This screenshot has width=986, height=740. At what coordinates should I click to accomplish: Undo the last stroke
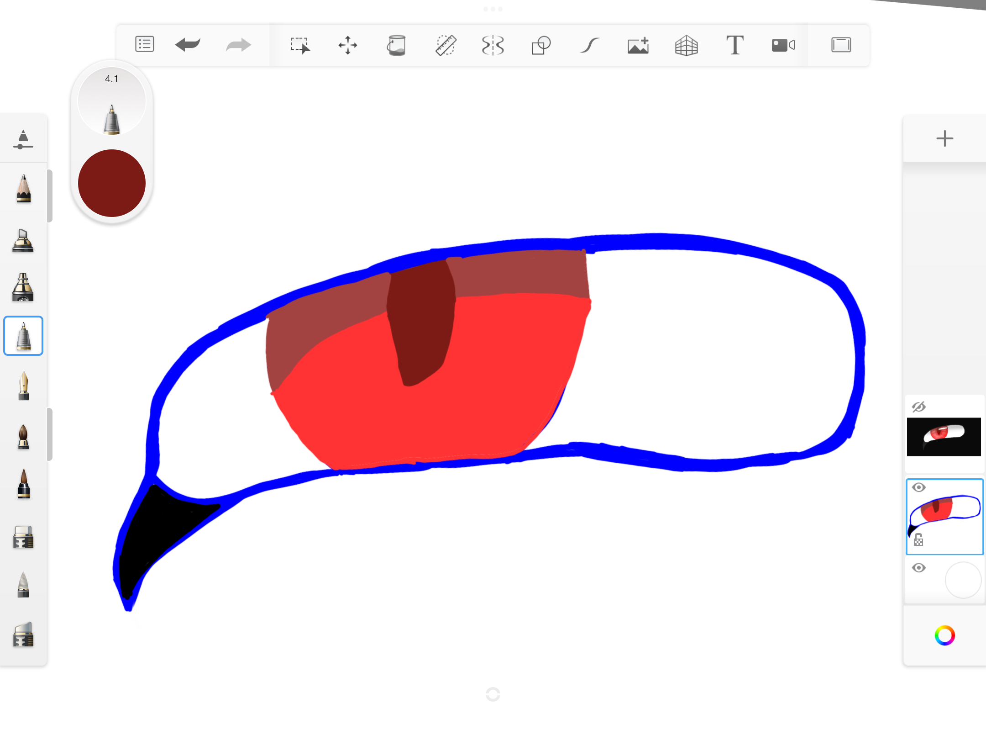click(x=188, y=45)
